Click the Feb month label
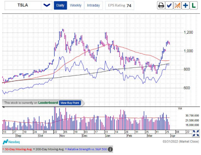The height and width of the screenshot is (155, 201). pos(130,136)
